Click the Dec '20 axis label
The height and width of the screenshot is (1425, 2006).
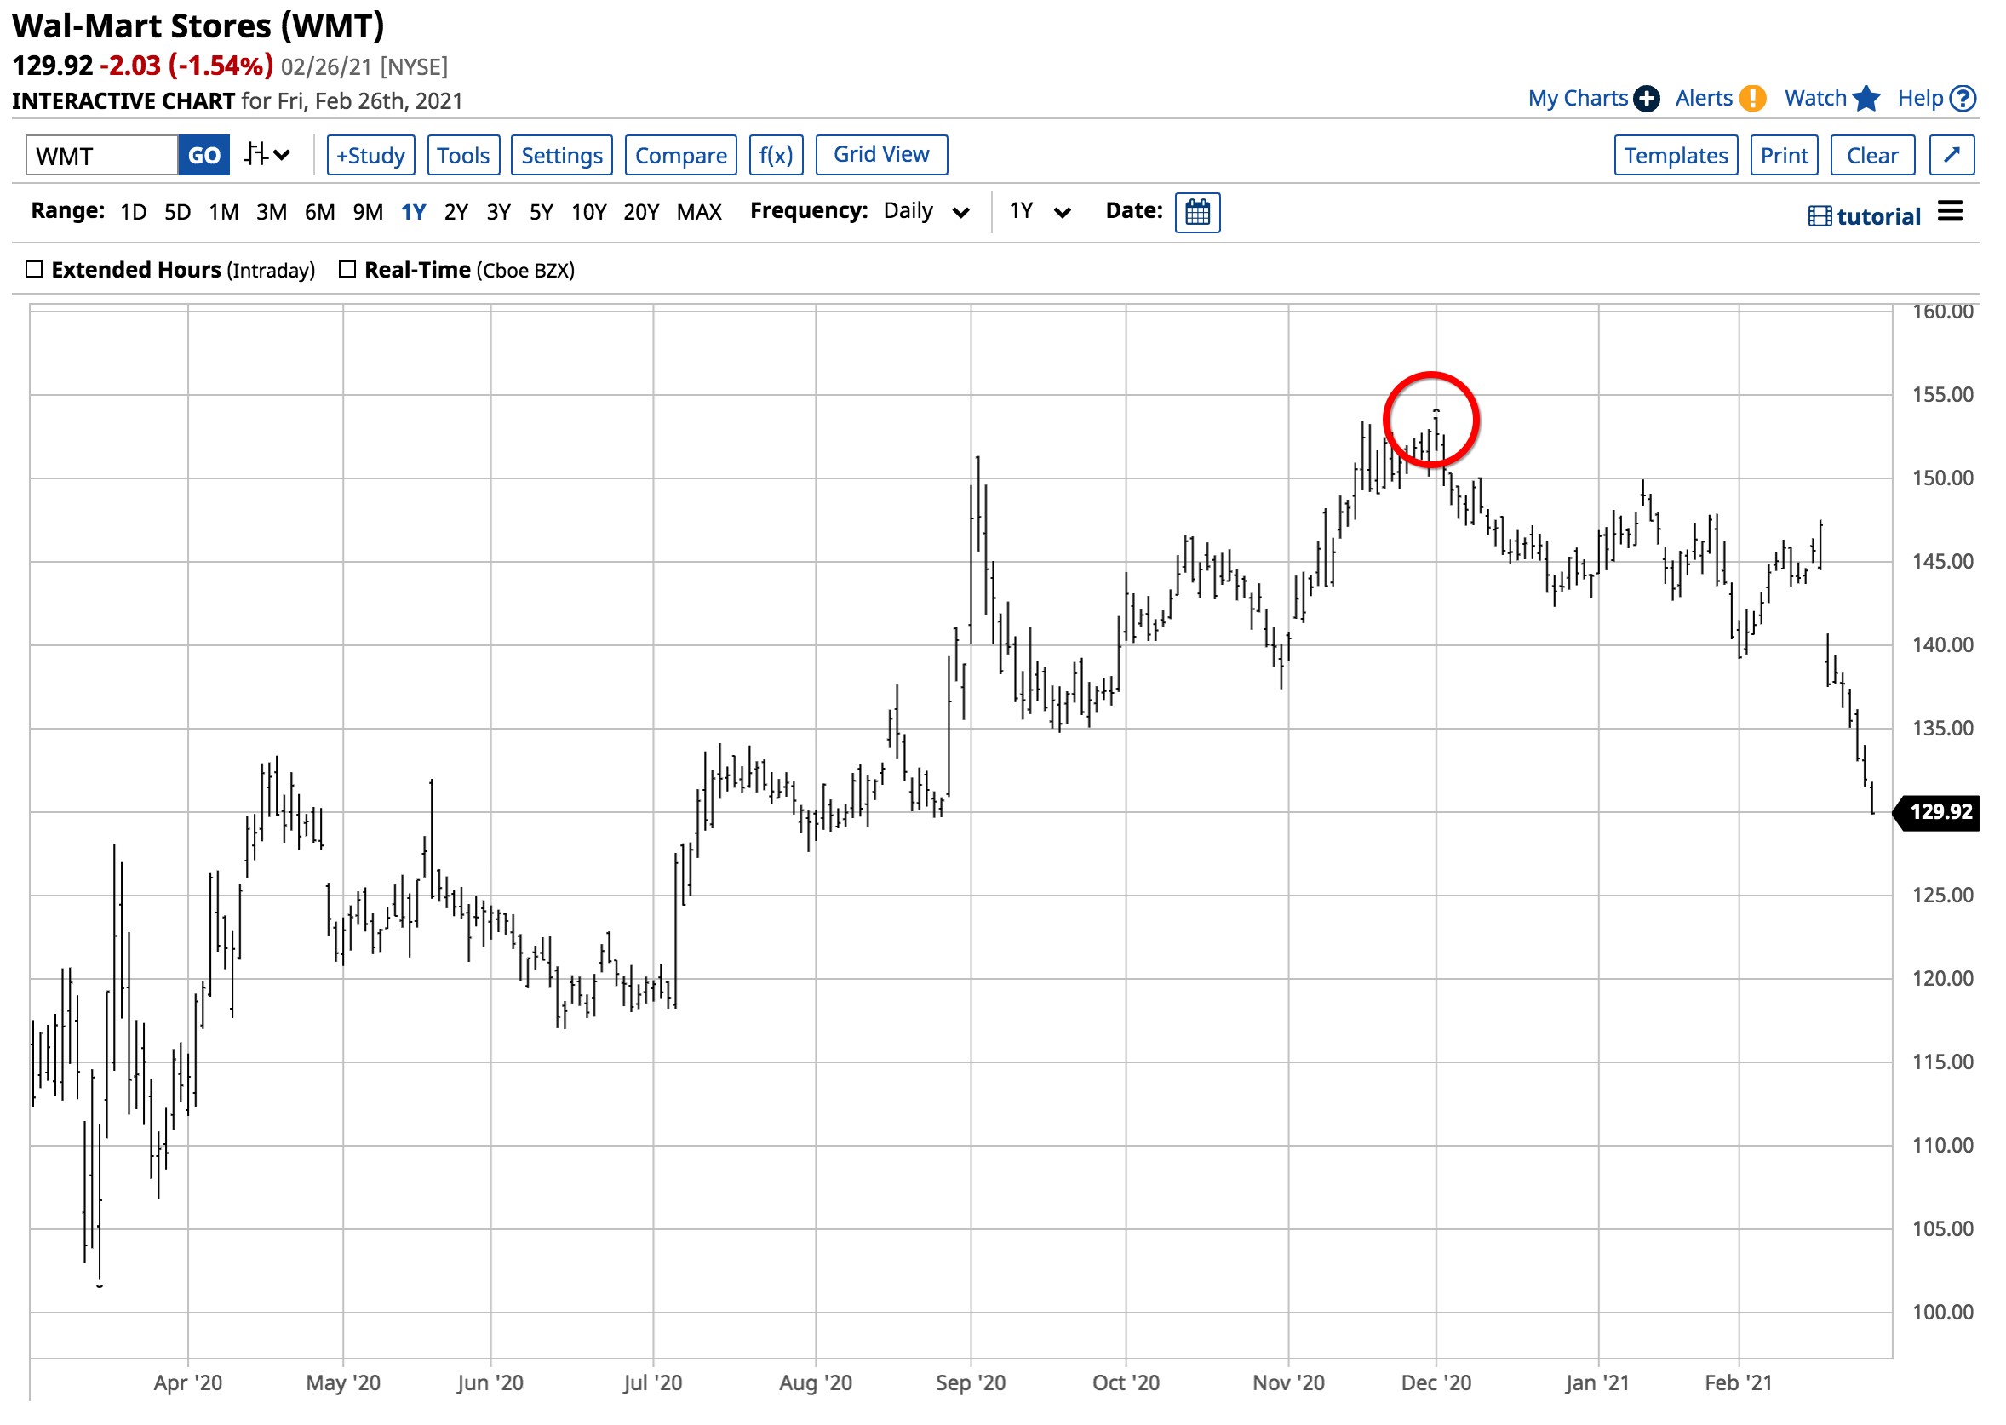[1436, 1383]
